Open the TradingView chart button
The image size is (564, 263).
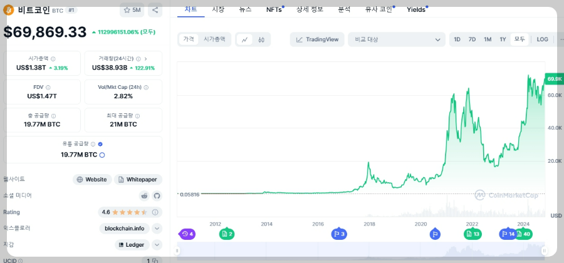tap(317, 39)
